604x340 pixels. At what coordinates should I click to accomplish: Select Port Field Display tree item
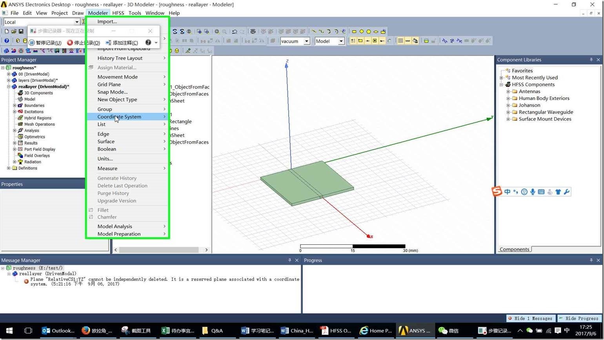coord(40,149)
